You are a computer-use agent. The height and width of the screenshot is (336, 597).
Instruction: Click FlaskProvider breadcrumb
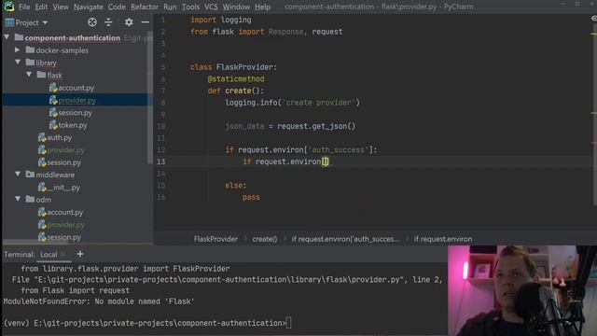tap(215, 239)
